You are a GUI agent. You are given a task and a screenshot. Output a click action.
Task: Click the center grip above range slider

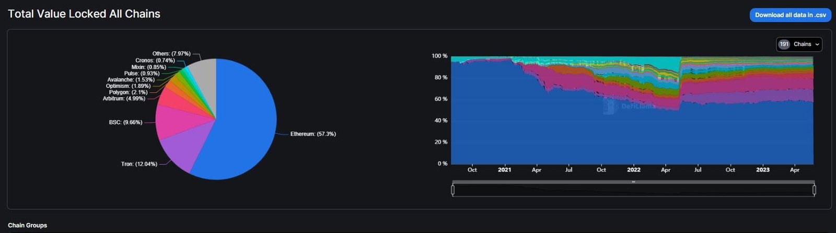coord(633,182)
